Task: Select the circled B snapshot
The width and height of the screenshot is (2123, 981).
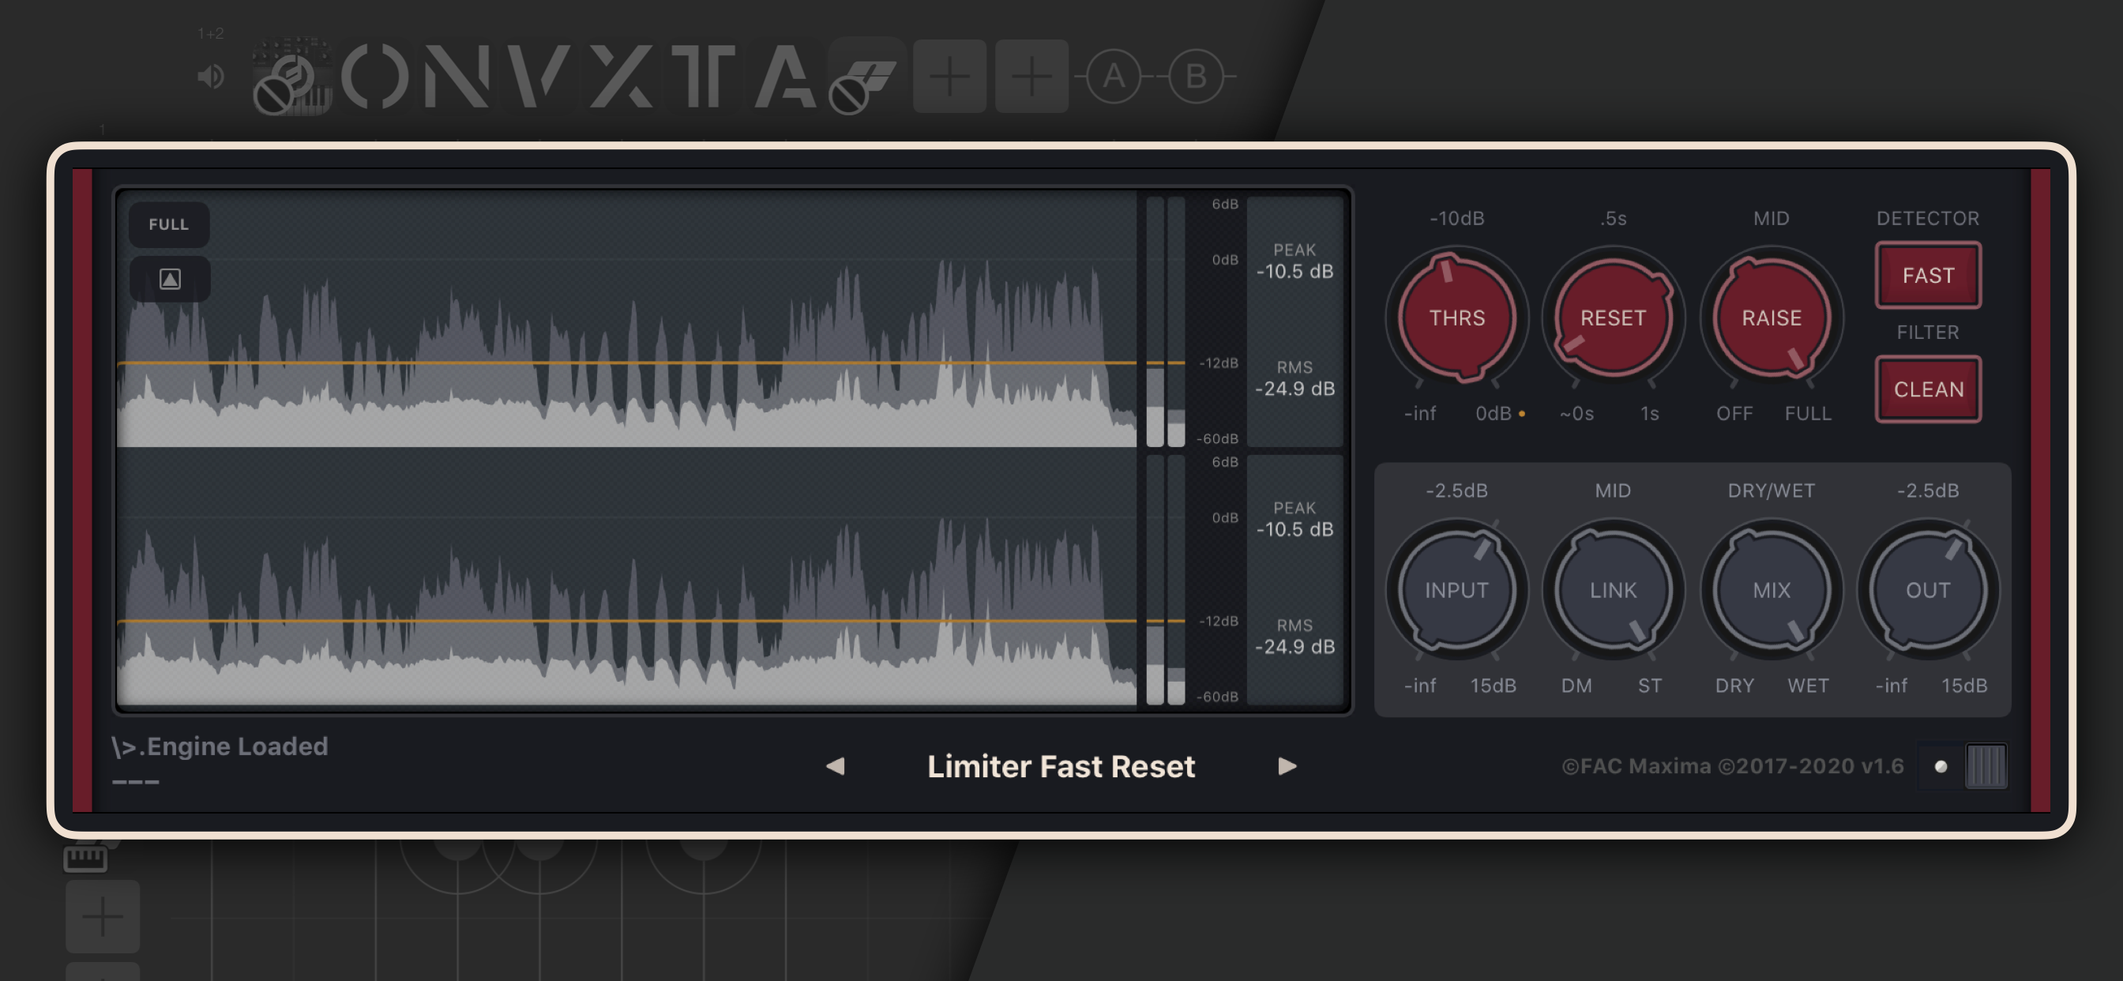Action: tap(1196, 77)
